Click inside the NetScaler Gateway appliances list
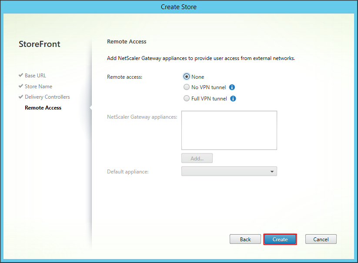This screenshot has height=263, width=358. point(229,130)
